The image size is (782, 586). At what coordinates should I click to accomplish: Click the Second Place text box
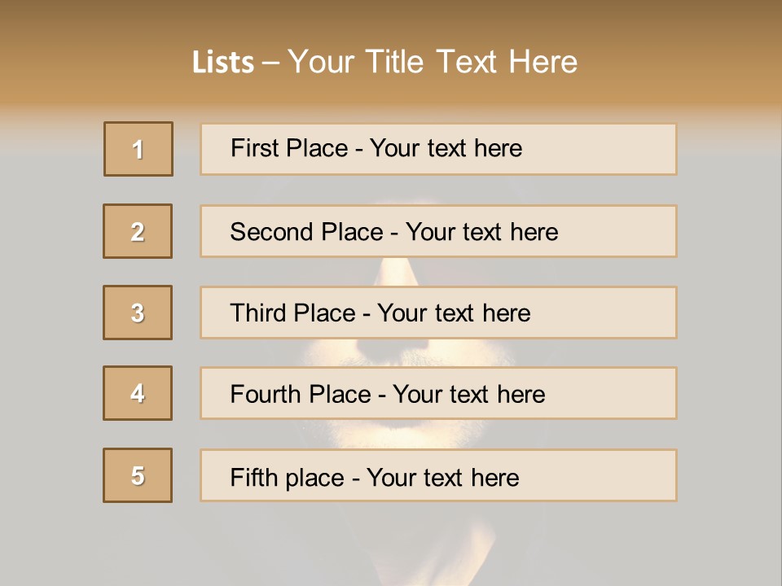pyautogui.click(x=438, y=231)
